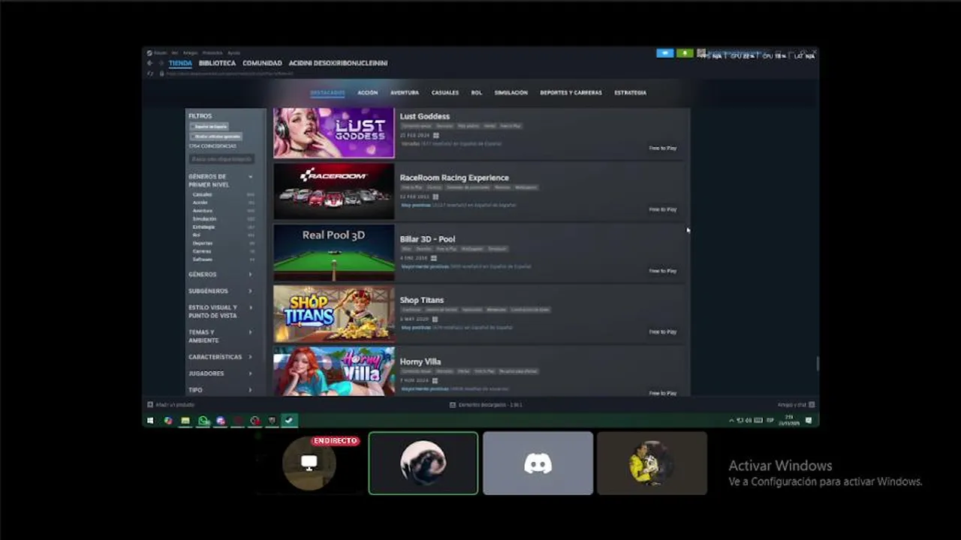Click the add a product plus icon
Image resolution: width=961 pixels, height=540 pixels.
pos(150,405)
